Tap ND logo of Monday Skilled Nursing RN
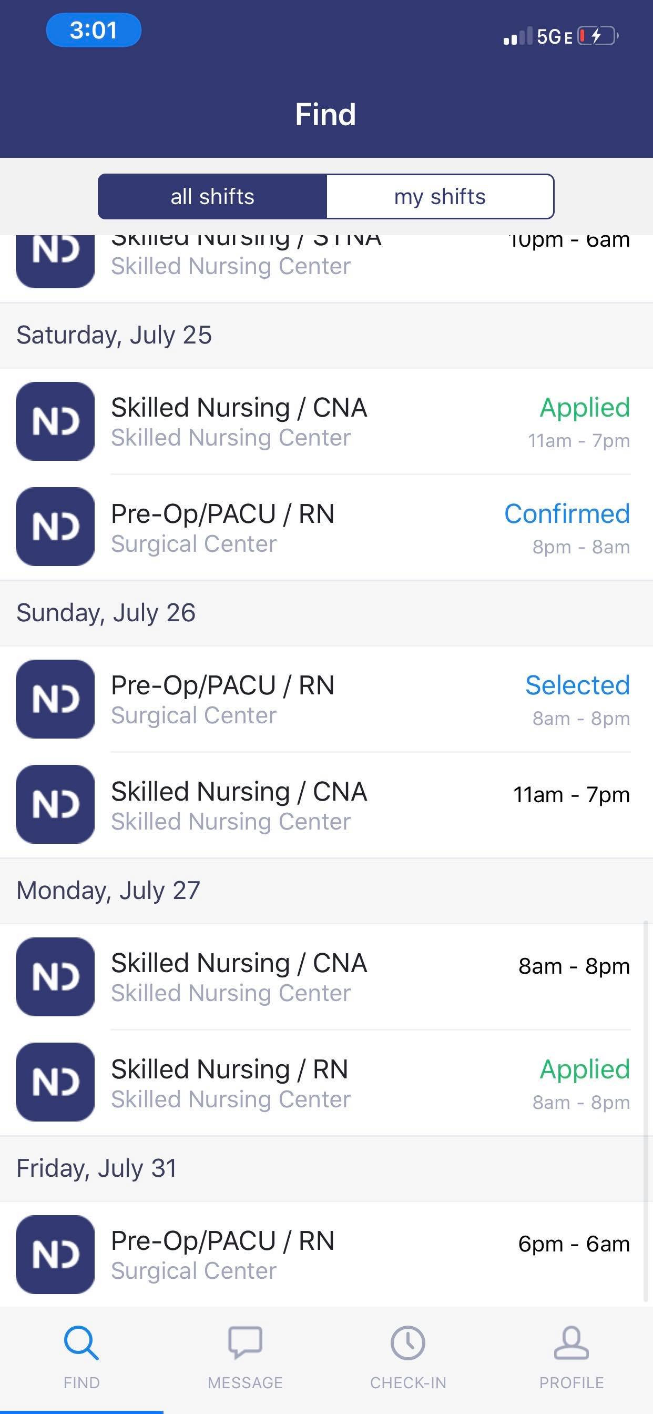653x1414 pixels. click(x=55, y=1082)
